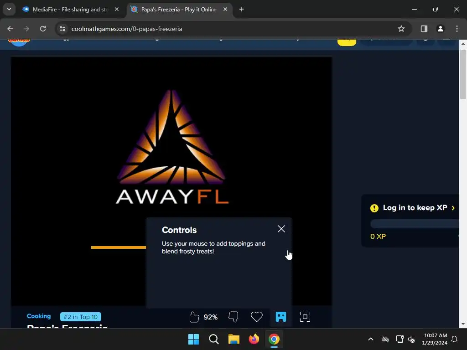Open Chrome three-dot menu
The height and width of the screenshot is (350, 467).
pos(457,29)
